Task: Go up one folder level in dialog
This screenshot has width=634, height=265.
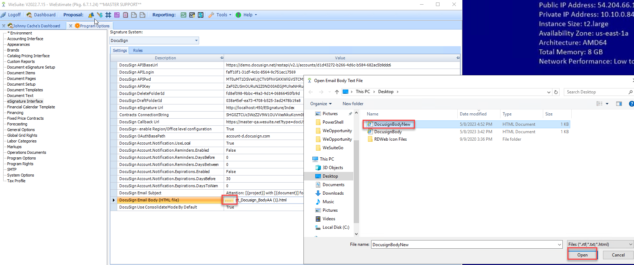Action: (x=337, y=92)
